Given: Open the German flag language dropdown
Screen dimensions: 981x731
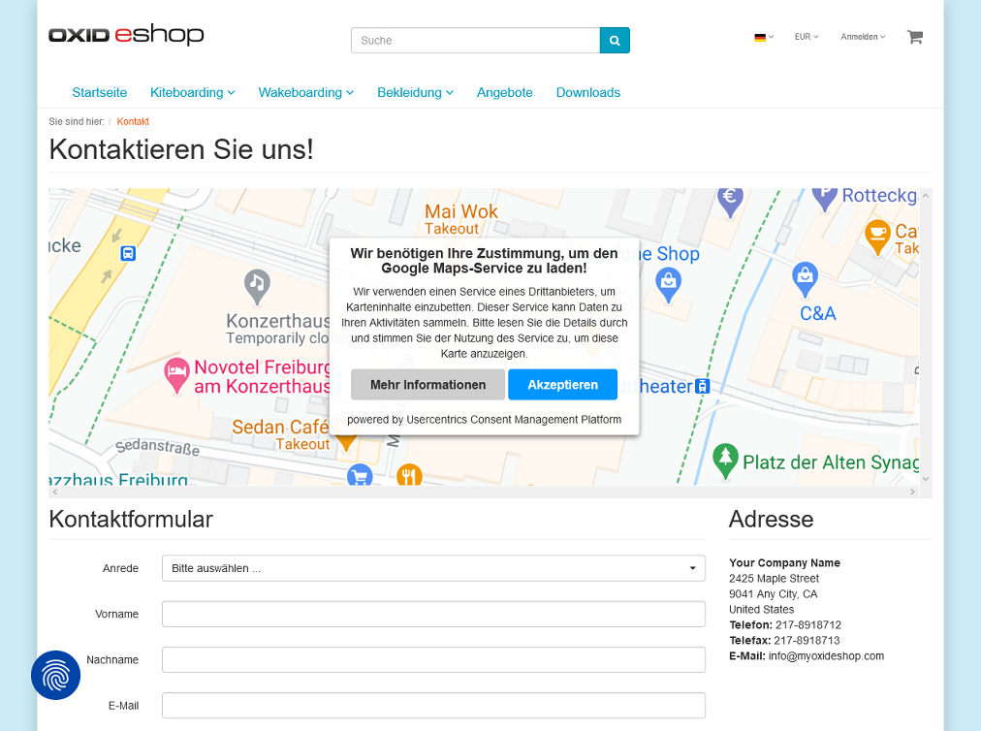Looking at the screenshot, I should (x=763, y=37).
